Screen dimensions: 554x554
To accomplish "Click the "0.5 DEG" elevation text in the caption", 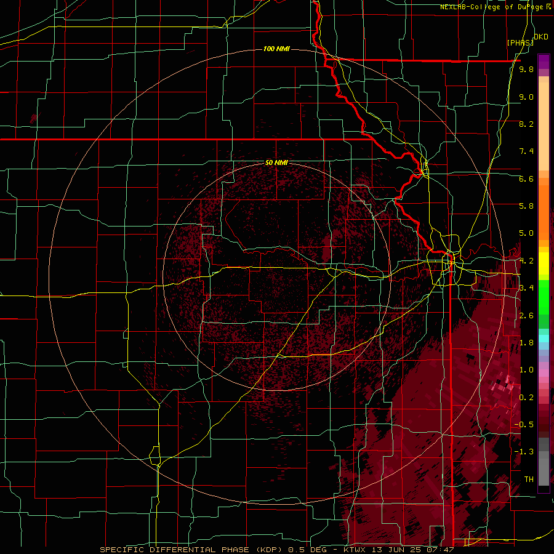I will tap(307, 550).
